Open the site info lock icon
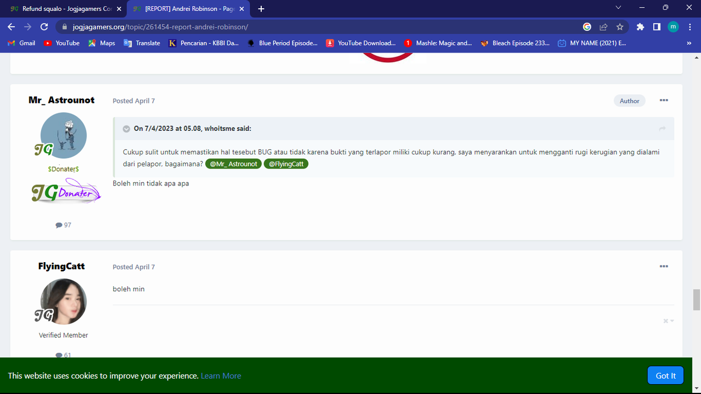This screenshot has height=394, width=701. click(x=65, y=27)
